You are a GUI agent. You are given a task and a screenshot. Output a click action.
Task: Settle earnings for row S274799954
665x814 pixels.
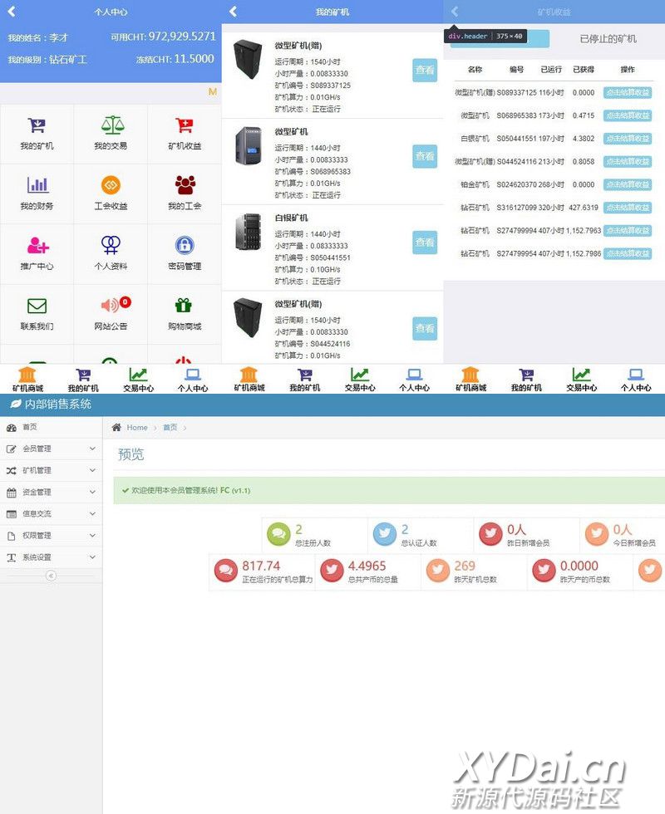[x=628, y=253]
